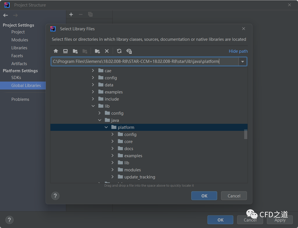
Task: Expand the modules folder
Action: (x=113, y=170)
